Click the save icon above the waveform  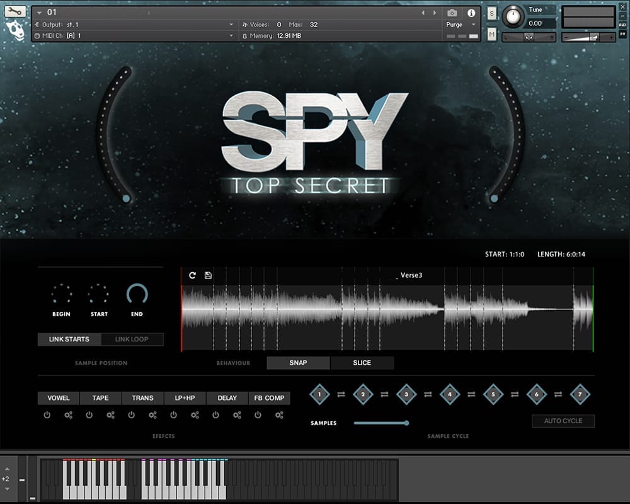click(208, 275)
